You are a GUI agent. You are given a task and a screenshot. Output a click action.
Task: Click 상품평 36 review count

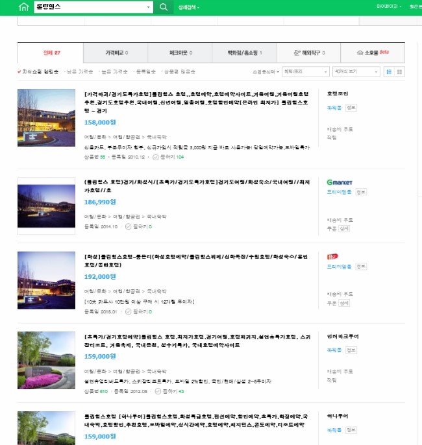click(x=95, y=157)
